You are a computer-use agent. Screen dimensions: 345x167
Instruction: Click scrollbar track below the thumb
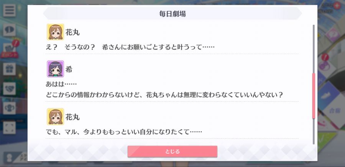click(314, 131)
